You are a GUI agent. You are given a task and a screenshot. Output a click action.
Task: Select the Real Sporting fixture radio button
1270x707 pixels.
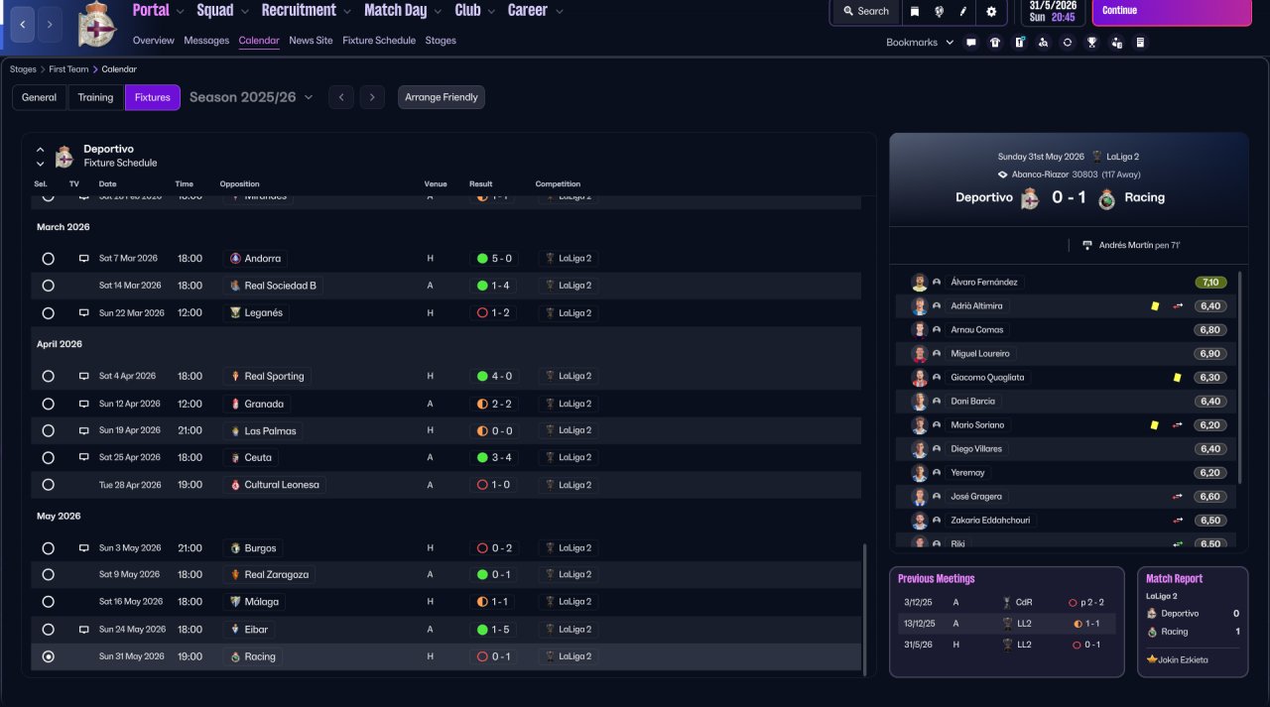click(x=48, y=377)
